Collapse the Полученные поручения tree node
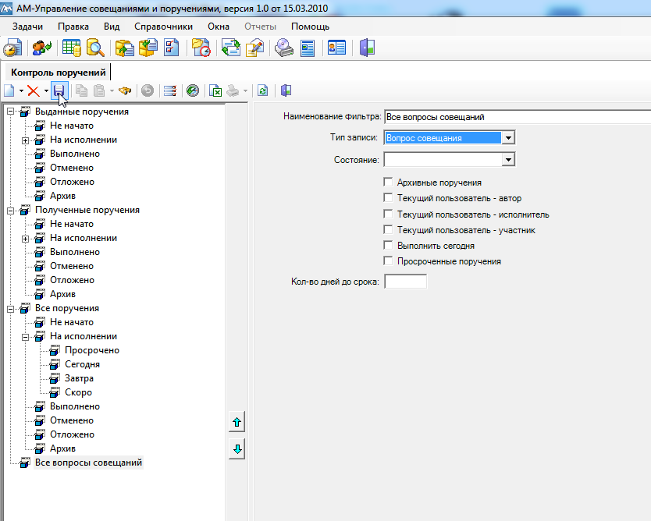The width and height of the screenshot is (651, 521). click(x=10, y=211)
